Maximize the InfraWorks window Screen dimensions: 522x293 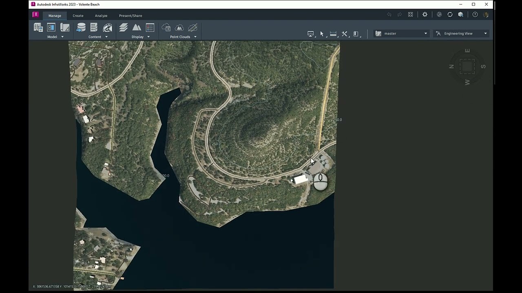tap(473, 4)
